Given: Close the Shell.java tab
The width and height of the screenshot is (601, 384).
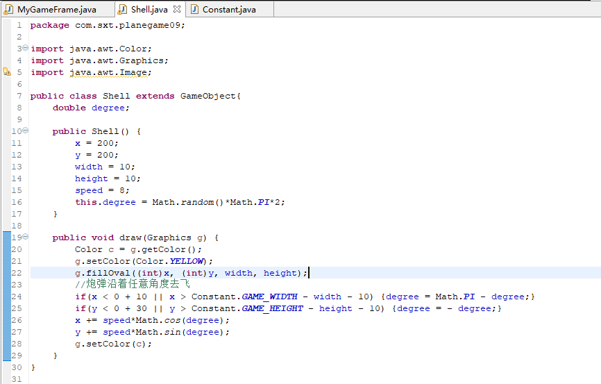Looking at the screenshot, I should (177, 9).
